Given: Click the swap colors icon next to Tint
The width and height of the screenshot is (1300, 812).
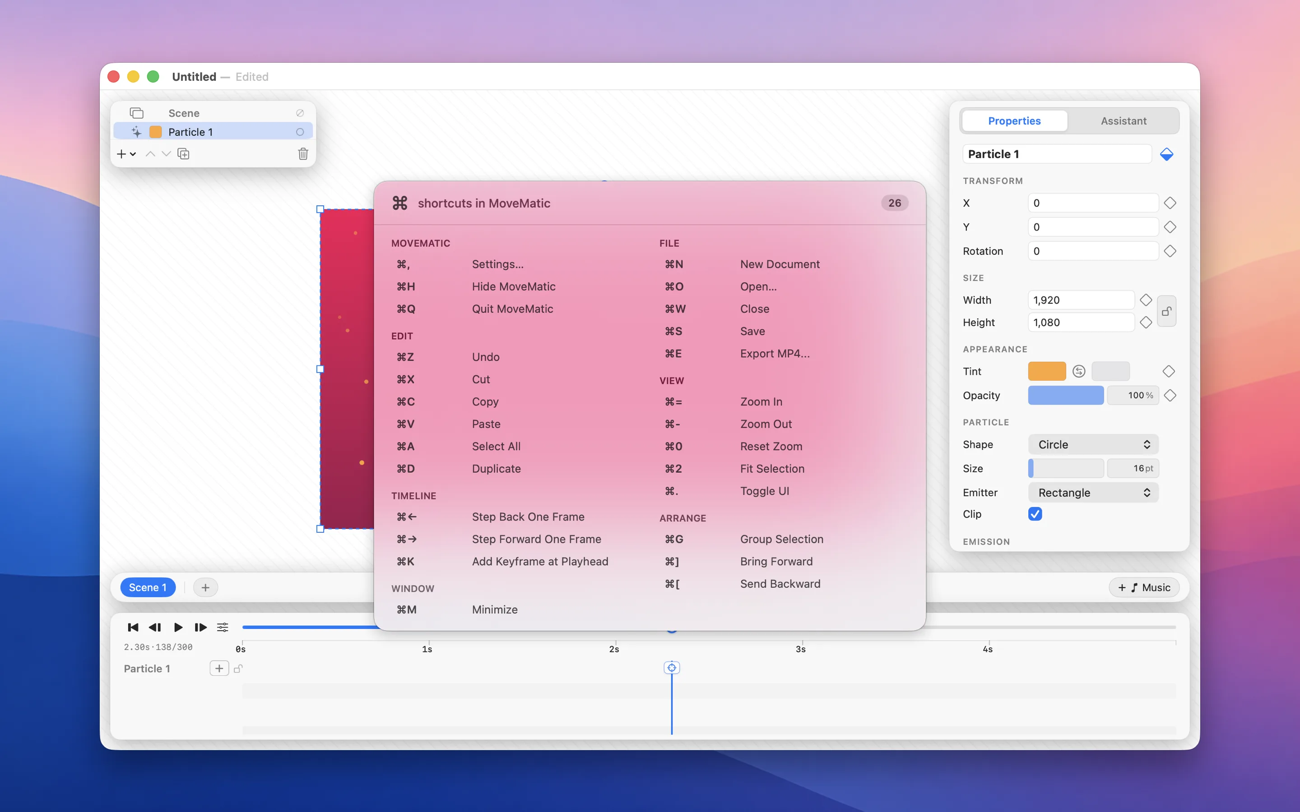Looking at the screenshot, I should click(1079, 371).
